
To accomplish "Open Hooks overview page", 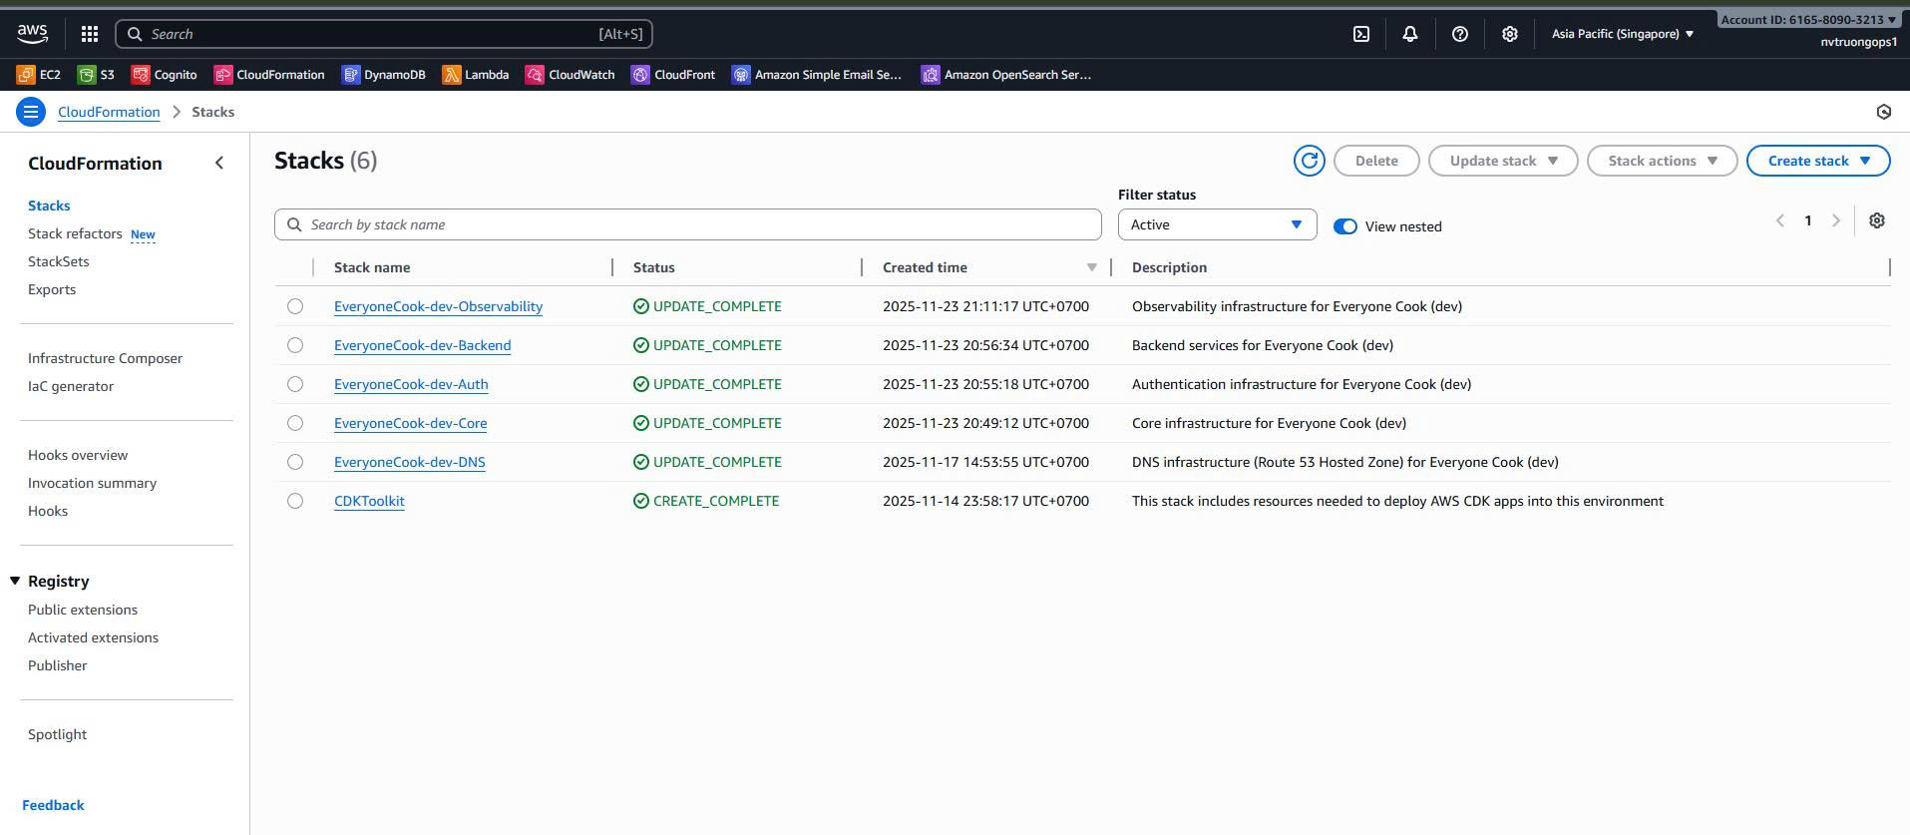I will pos(78,455).
